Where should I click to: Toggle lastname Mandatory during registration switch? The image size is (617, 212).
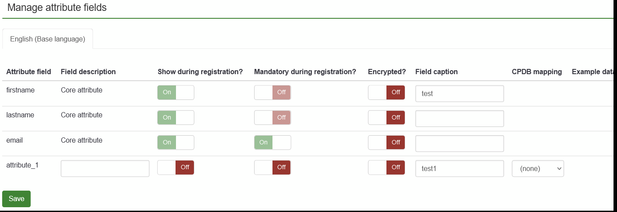[272, 117]
